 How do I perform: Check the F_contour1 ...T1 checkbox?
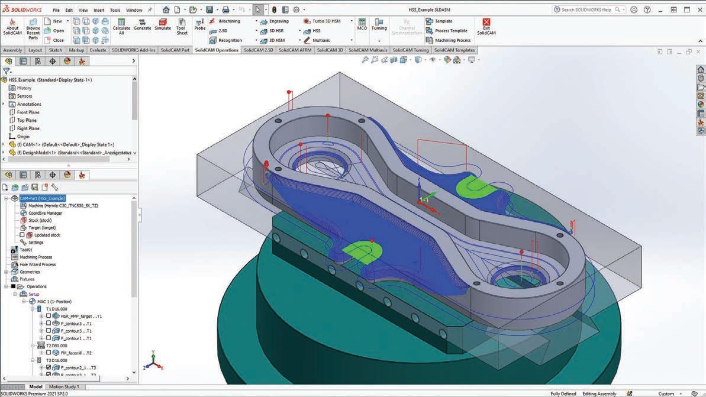tap(49, 338)
